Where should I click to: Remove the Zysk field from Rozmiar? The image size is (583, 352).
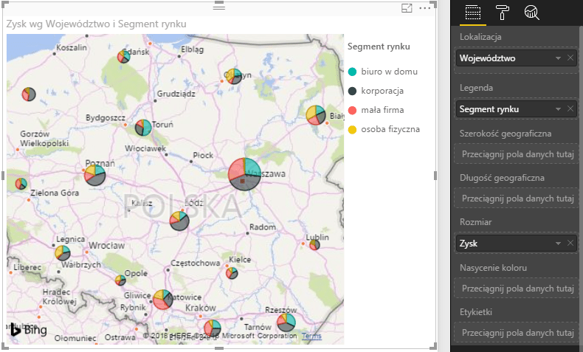pyautogui.click(x=570, y=244)
